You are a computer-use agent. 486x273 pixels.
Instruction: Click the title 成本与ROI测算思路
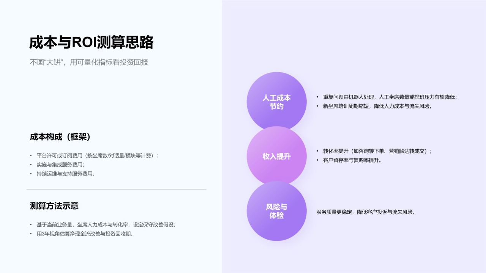pyautogui.click(x=92, y=42)
